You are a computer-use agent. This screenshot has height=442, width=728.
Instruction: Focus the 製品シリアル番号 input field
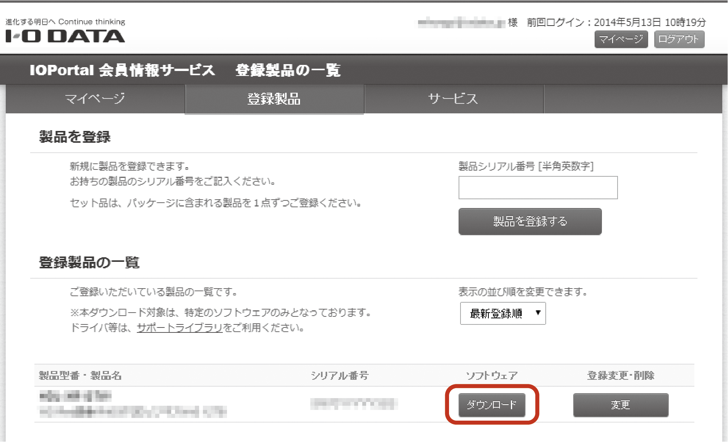point(538,187)
